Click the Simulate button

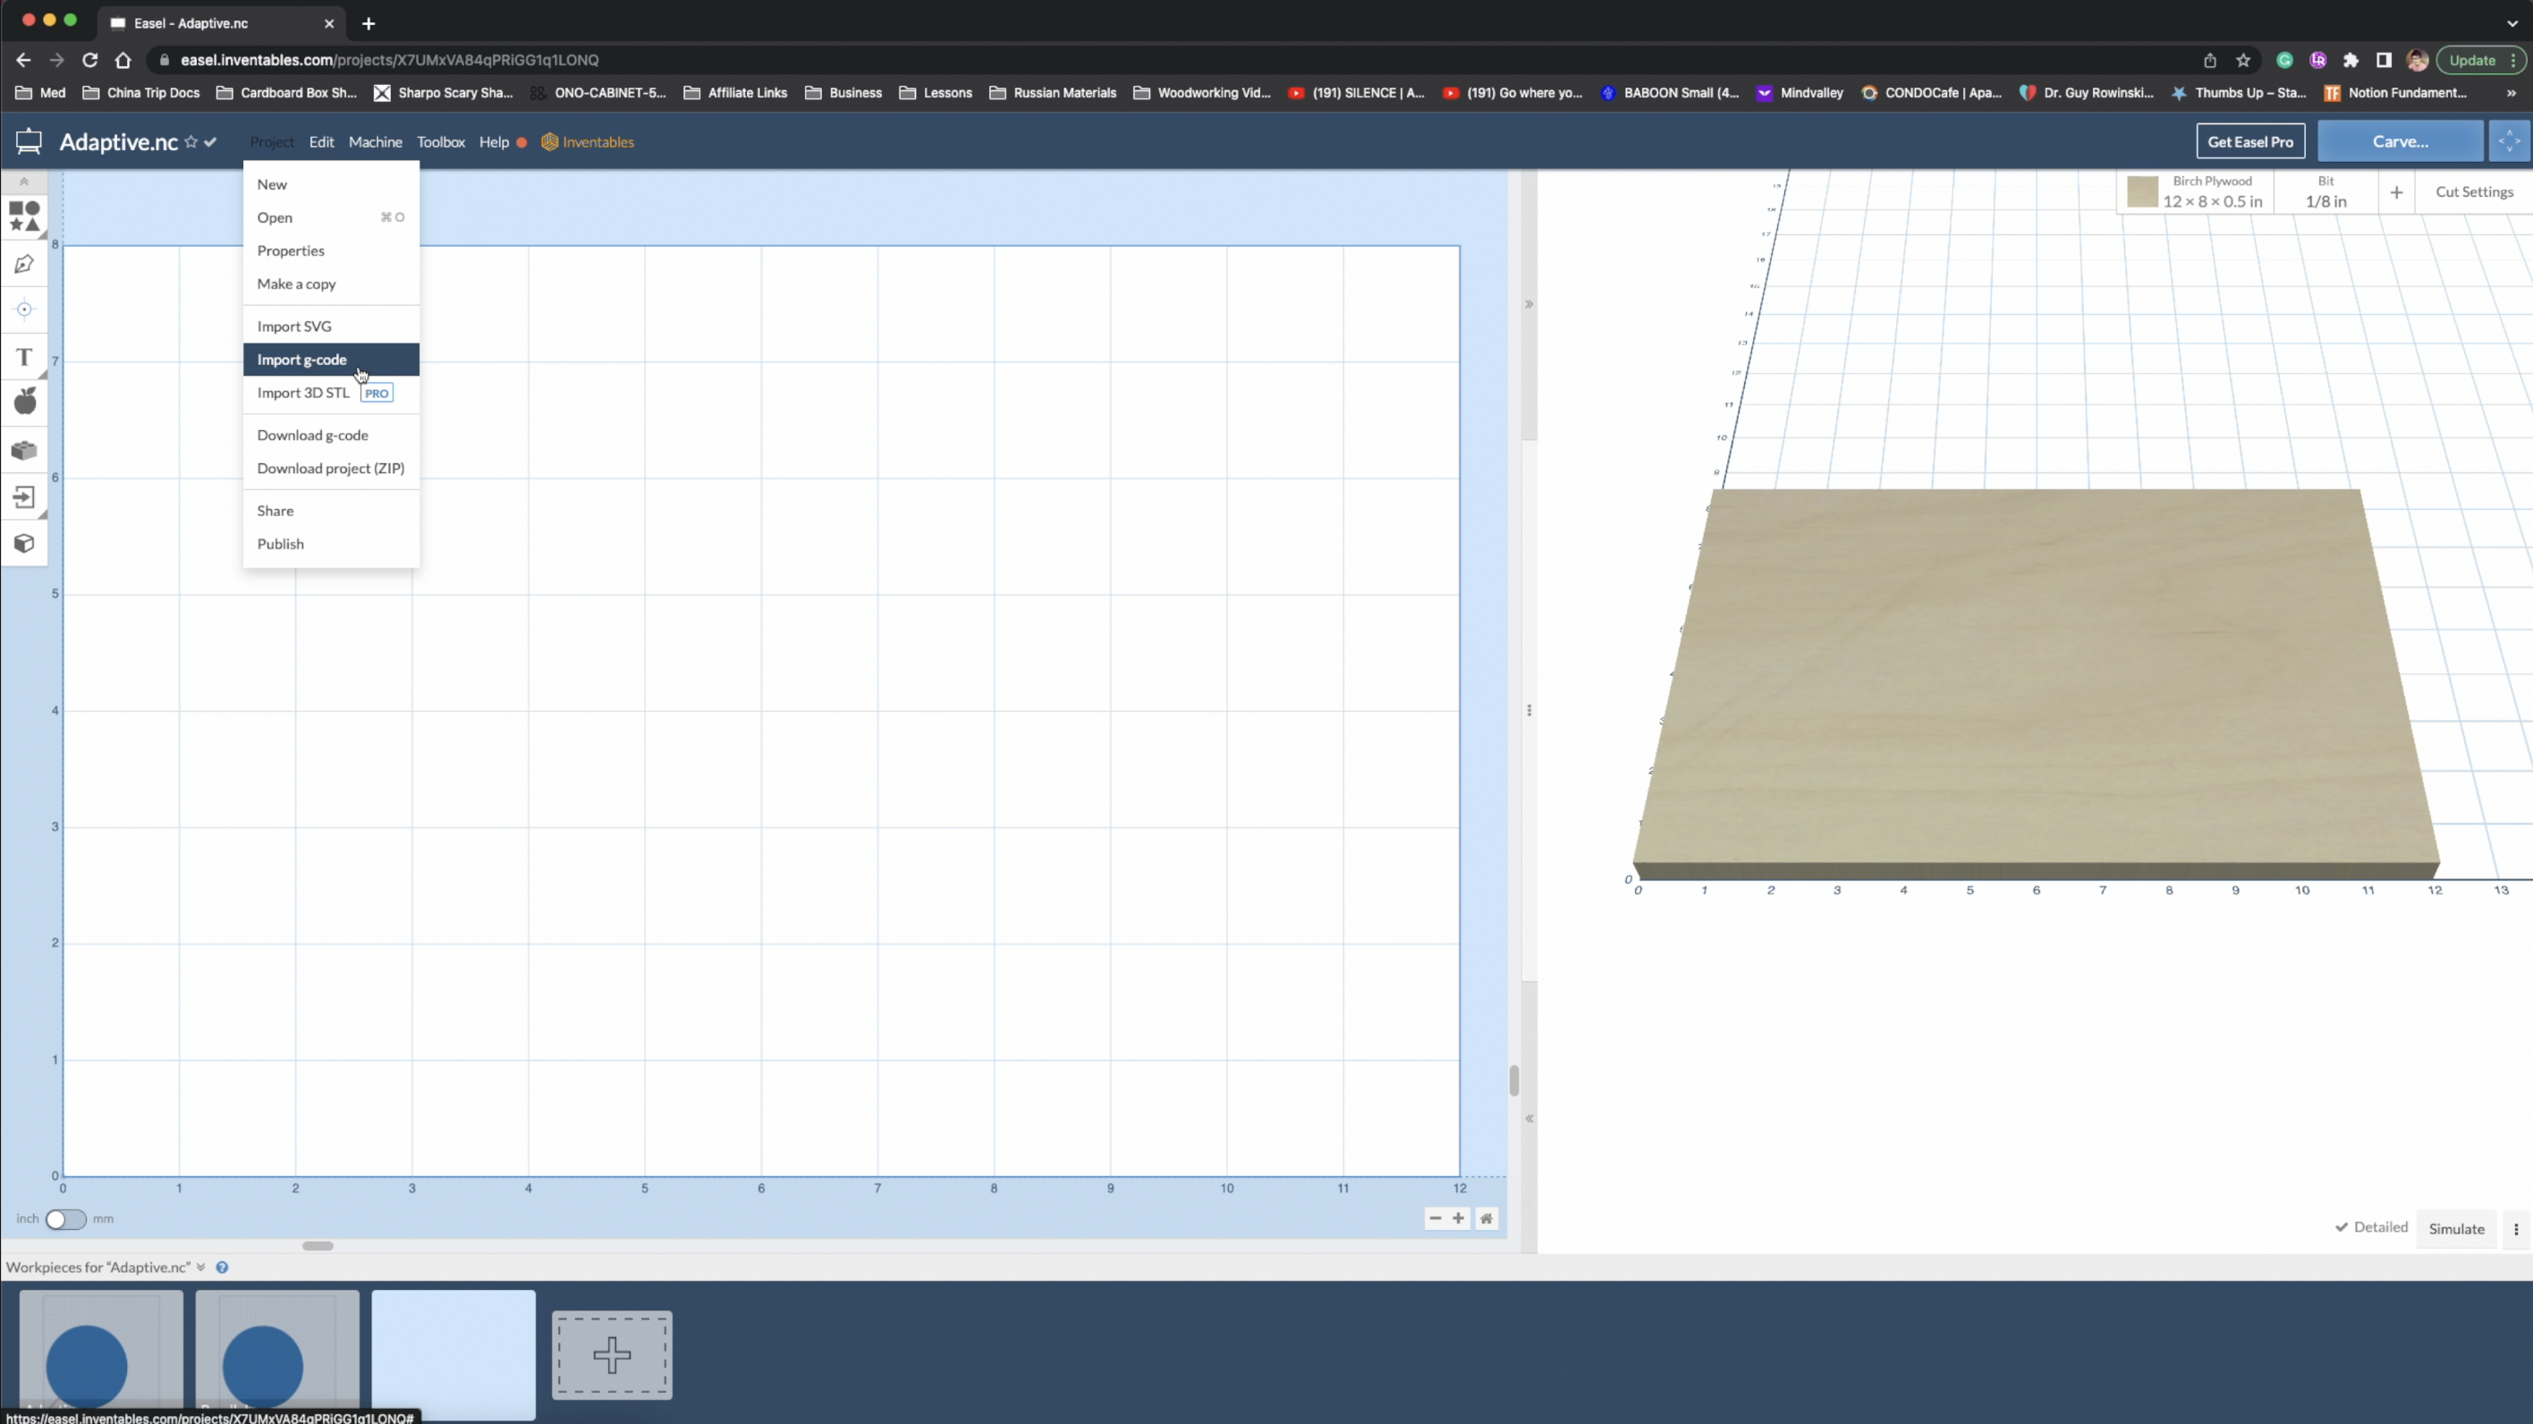pyautogui.click(x=2455, y=1228)
